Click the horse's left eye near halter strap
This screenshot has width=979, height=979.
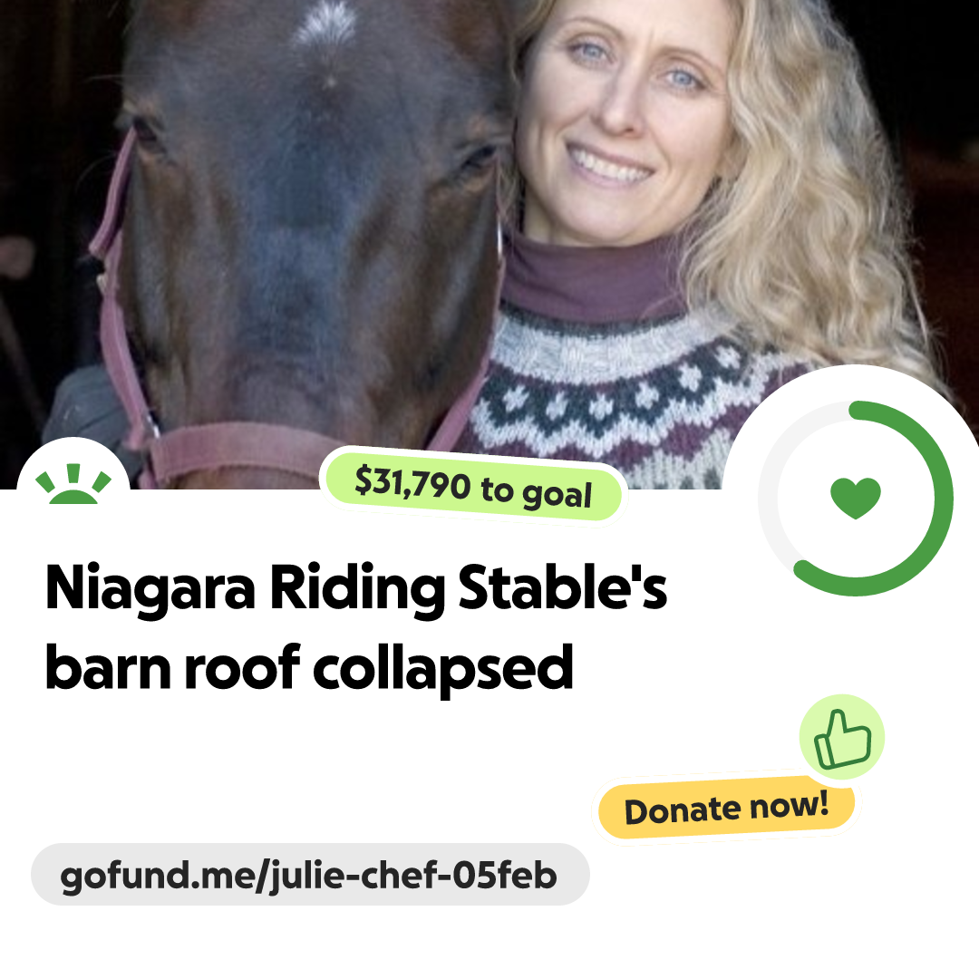tap(145, 131)
